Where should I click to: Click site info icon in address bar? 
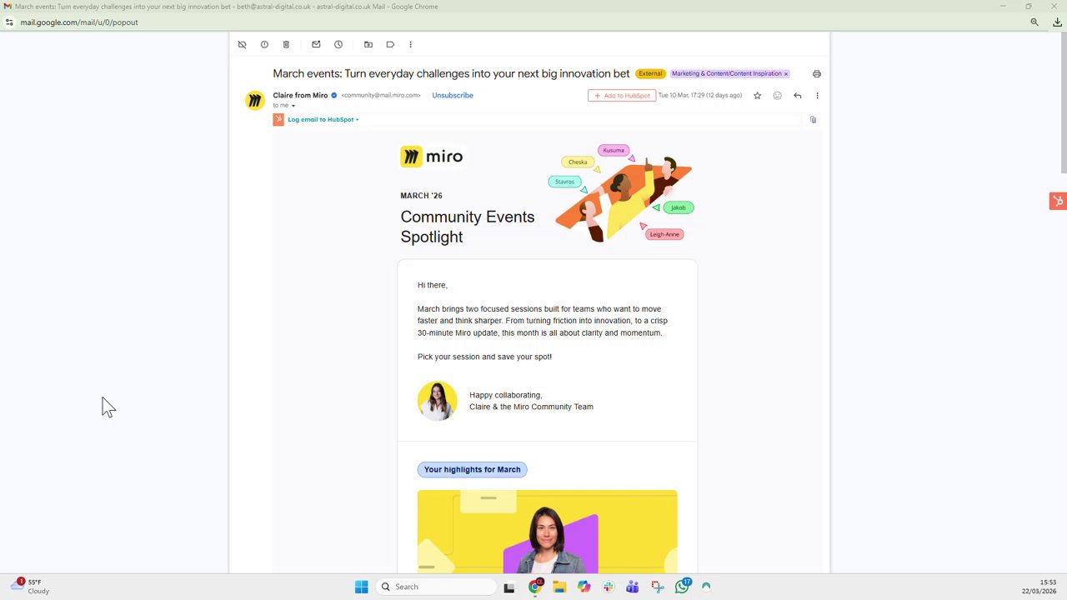(x=9, y=22)
